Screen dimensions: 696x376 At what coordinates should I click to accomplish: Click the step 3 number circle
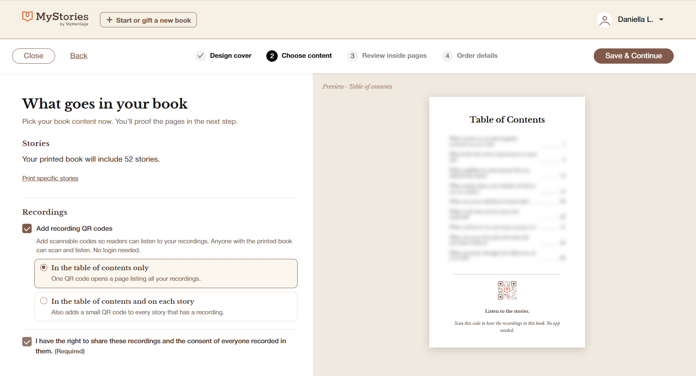[x=352, y=56]
